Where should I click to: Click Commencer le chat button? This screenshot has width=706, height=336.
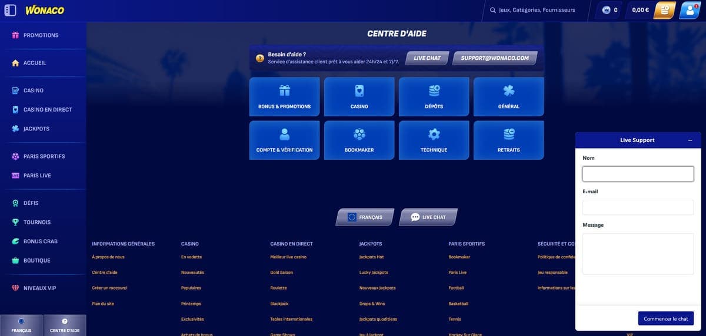pos(666,318)
